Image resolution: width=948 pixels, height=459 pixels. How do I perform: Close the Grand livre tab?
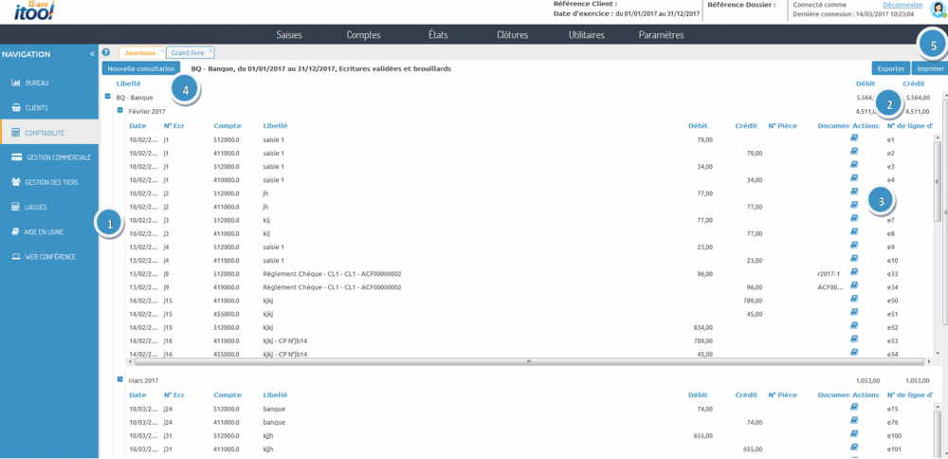point(210,50)
